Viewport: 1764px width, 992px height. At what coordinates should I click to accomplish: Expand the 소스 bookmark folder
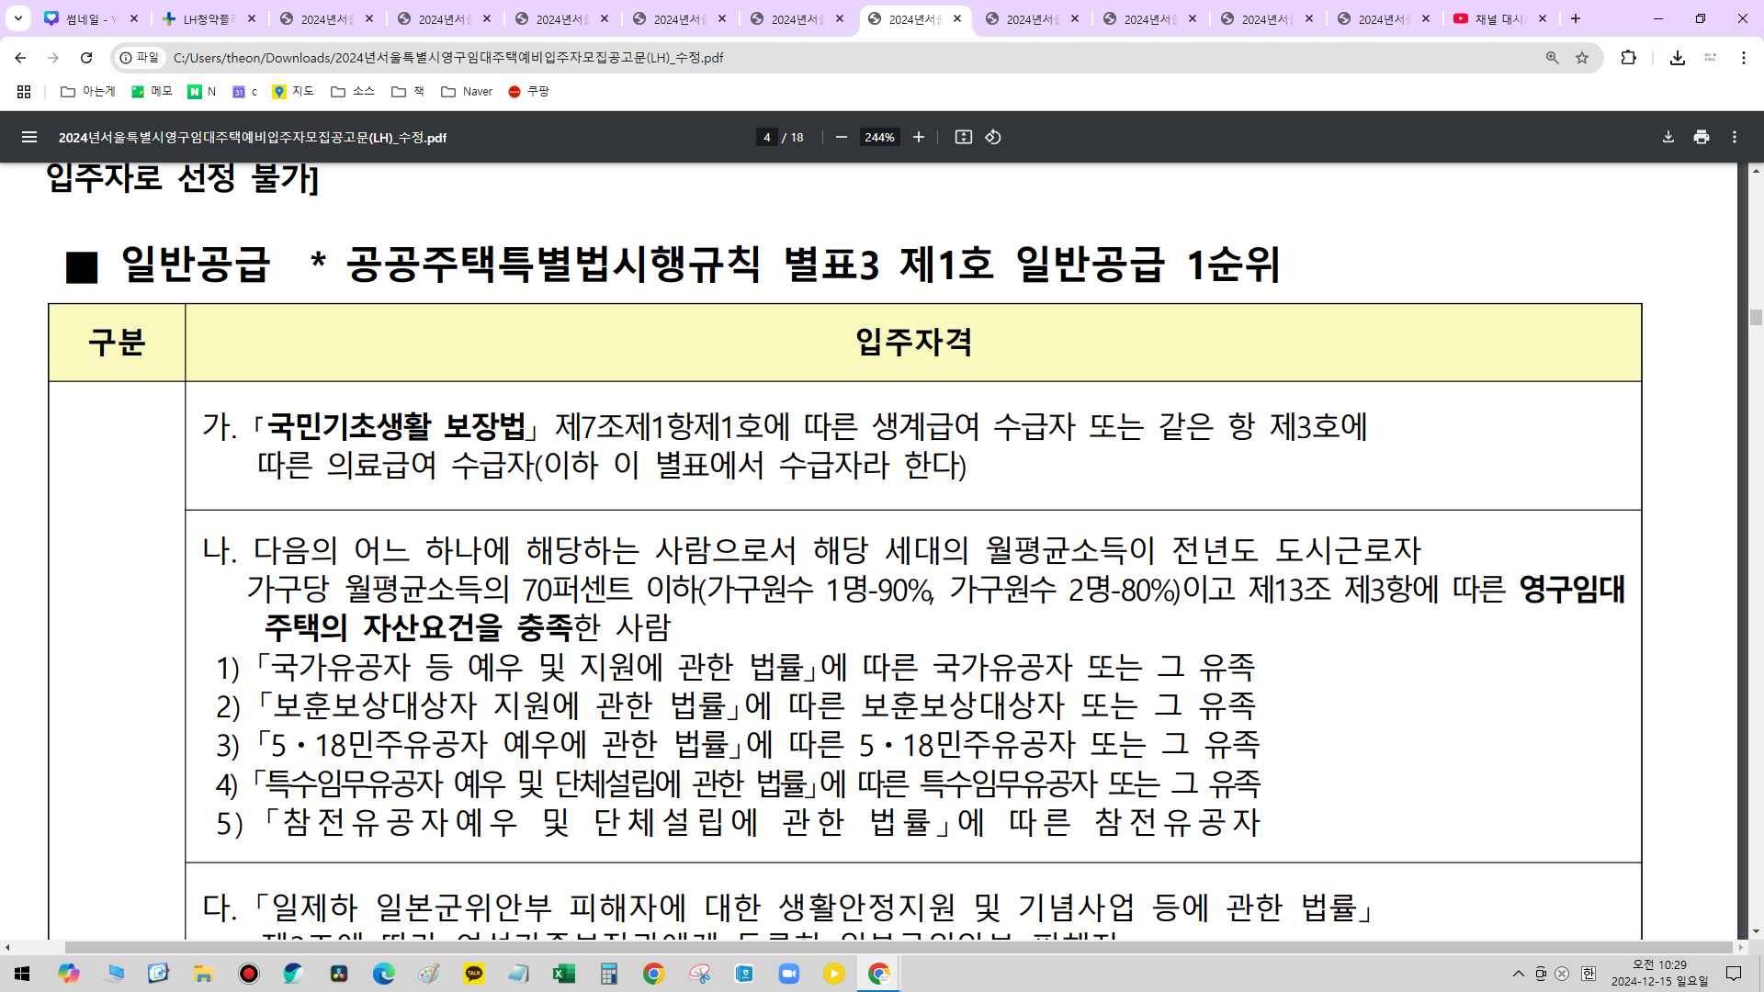pos(353,92)
